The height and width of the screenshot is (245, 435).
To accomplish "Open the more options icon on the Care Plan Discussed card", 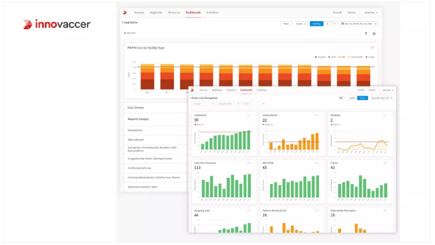I will click(x=252, y=163).
